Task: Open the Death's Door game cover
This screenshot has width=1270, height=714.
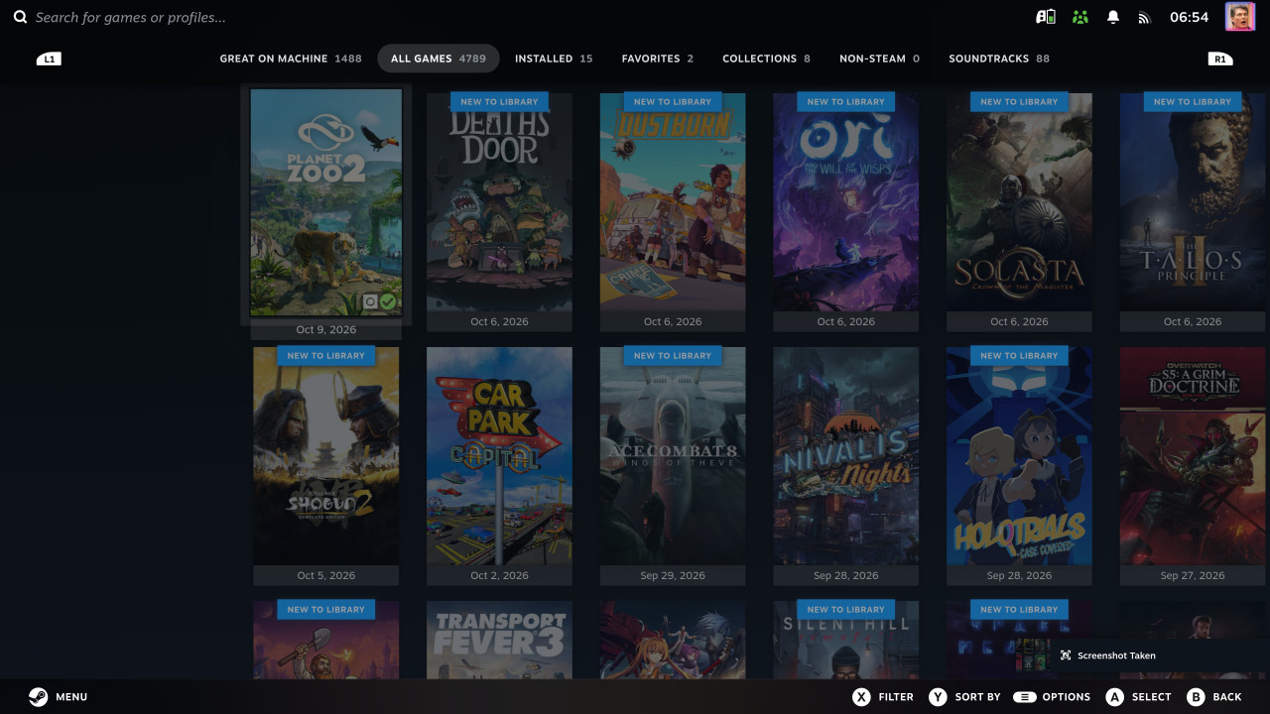Action: (x=499, y=202)
